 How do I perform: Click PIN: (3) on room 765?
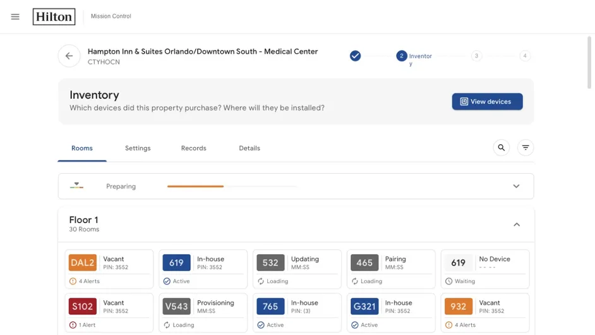(x=301, y=311)
